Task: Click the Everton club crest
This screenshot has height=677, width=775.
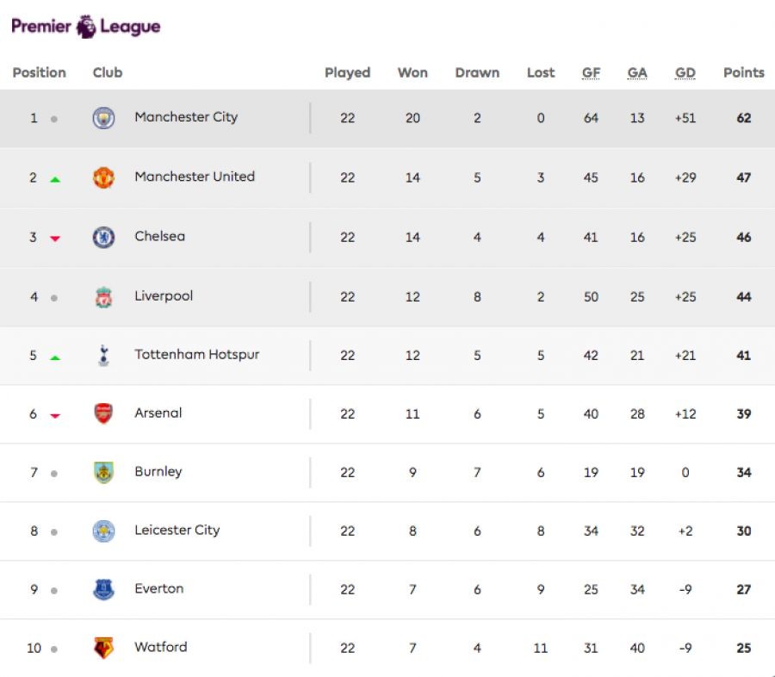Action: [103, 590]
